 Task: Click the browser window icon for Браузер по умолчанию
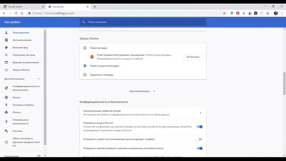click(6, 63)
